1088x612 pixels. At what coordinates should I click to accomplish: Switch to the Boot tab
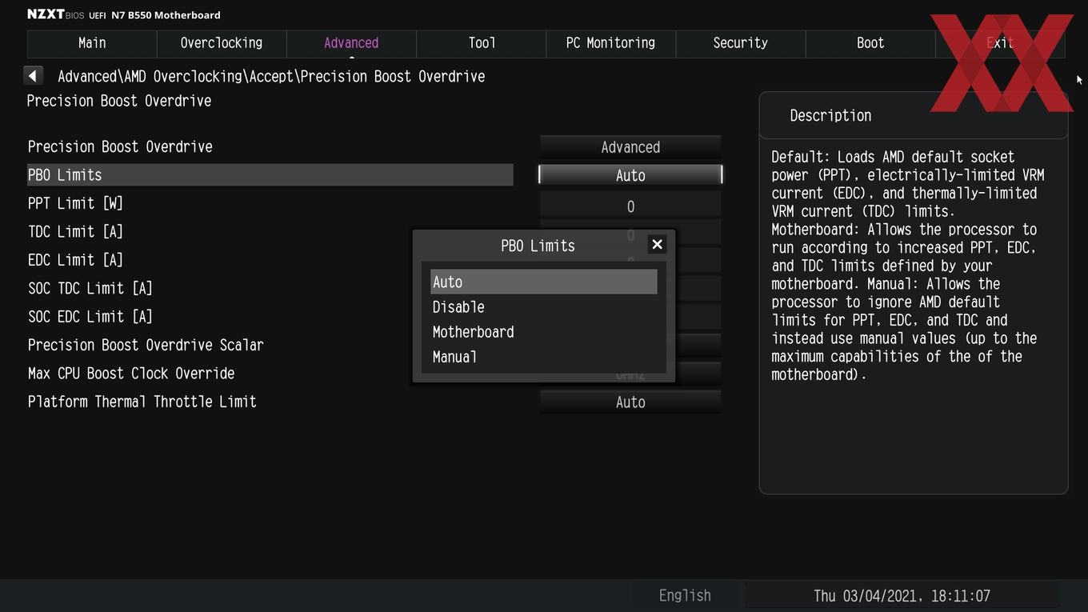[870, 43]
